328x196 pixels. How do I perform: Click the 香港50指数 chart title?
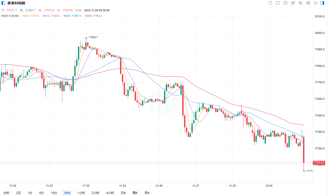(16, 3)
